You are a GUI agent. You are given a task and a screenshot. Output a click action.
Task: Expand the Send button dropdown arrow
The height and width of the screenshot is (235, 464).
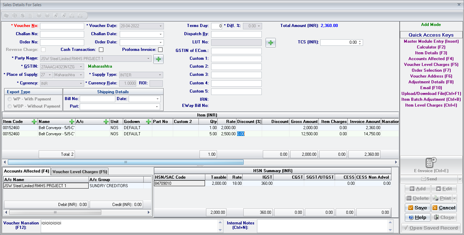coord(460,179)
